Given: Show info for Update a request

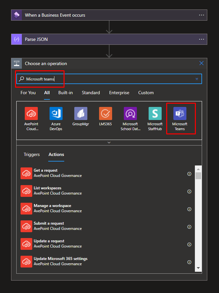Looking at the screenshot, I should 189,245.
